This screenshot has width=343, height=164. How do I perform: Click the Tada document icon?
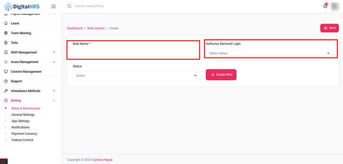[6, 43]
